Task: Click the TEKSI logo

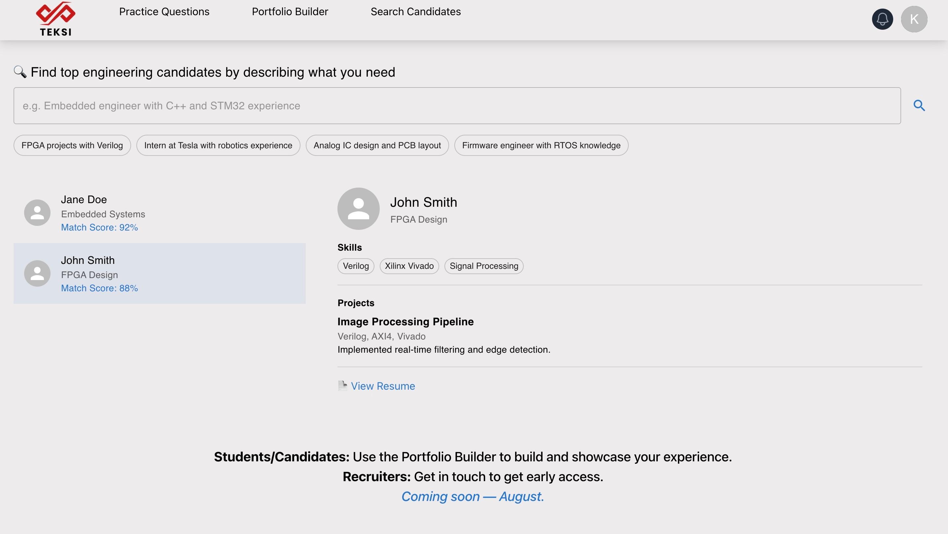Action: pyautogui.click(x=55, y=18)
